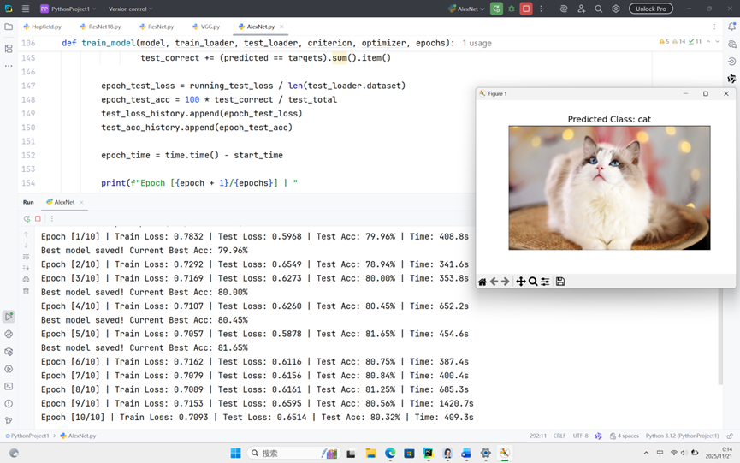
Task: Open the Project tool window folder icon
Action: point(9,27)
